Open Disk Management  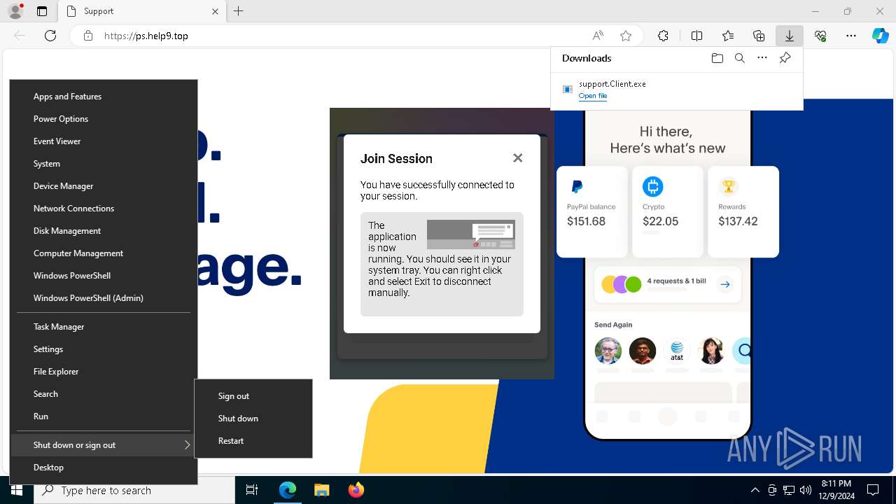(x=104, y=231)
